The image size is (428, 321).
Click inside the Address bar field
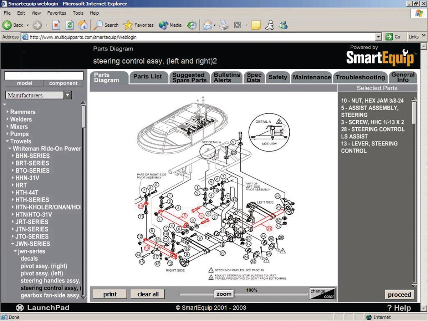[143, 37]
